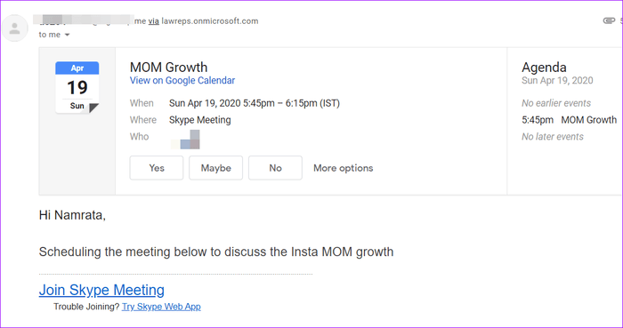Open the Try Skype Web App link
The width and height of the screenshot is (623, 328).
[x=161, y=307]
